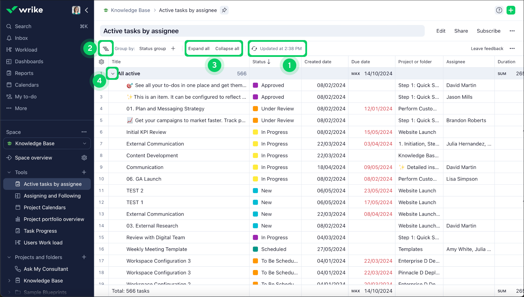The width and height of the screenshot is (524, 297).
Task: Collapse the Projects and folders section
Action: [9, 257]
